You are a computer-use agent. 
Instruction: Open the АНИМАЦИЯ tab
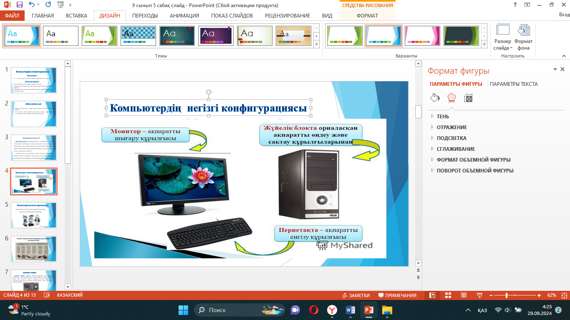(184, 16)
